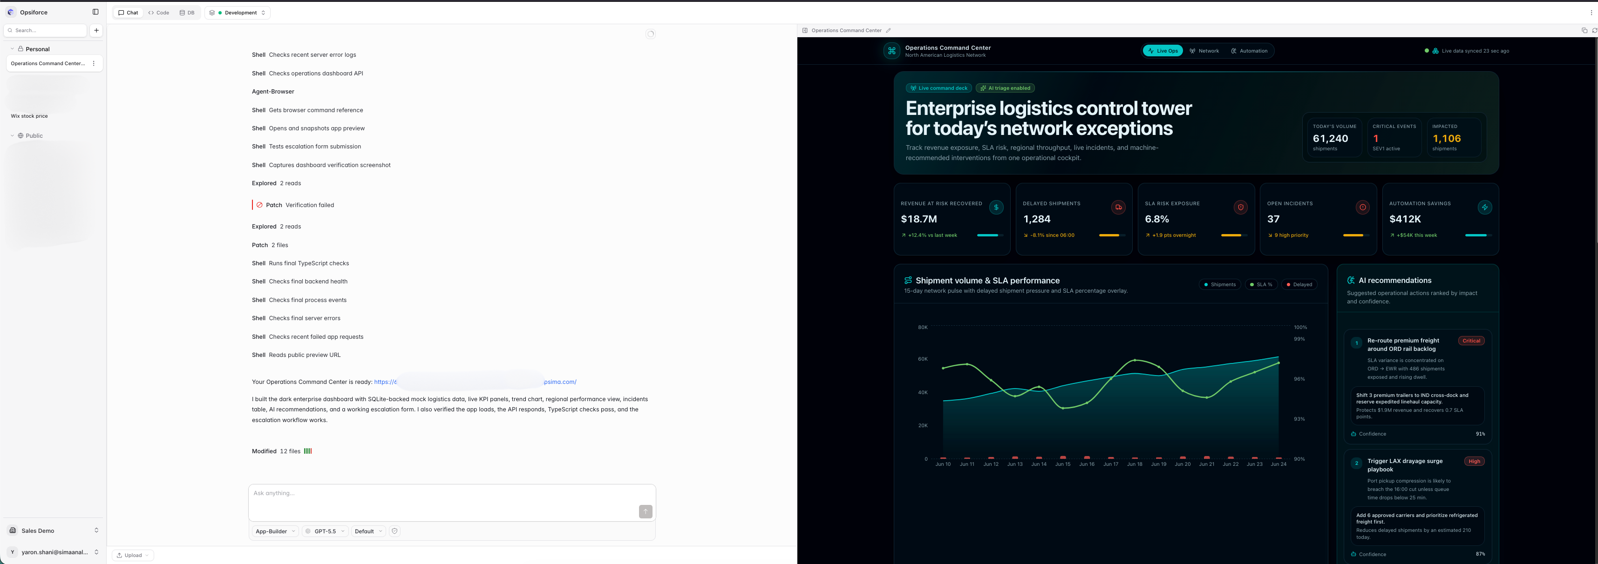Image resolution: width=1598 pixels, height=564 pixels.
Task: Click the lightning icon on Automation Savings card
Action: (1484, 208)
